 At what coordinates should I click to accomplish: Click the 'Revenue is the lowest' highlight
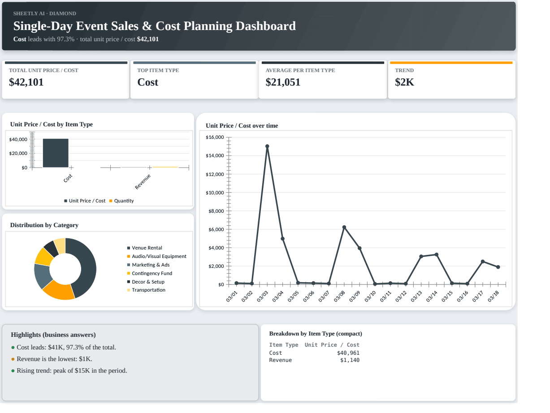[x=55, y=359]
